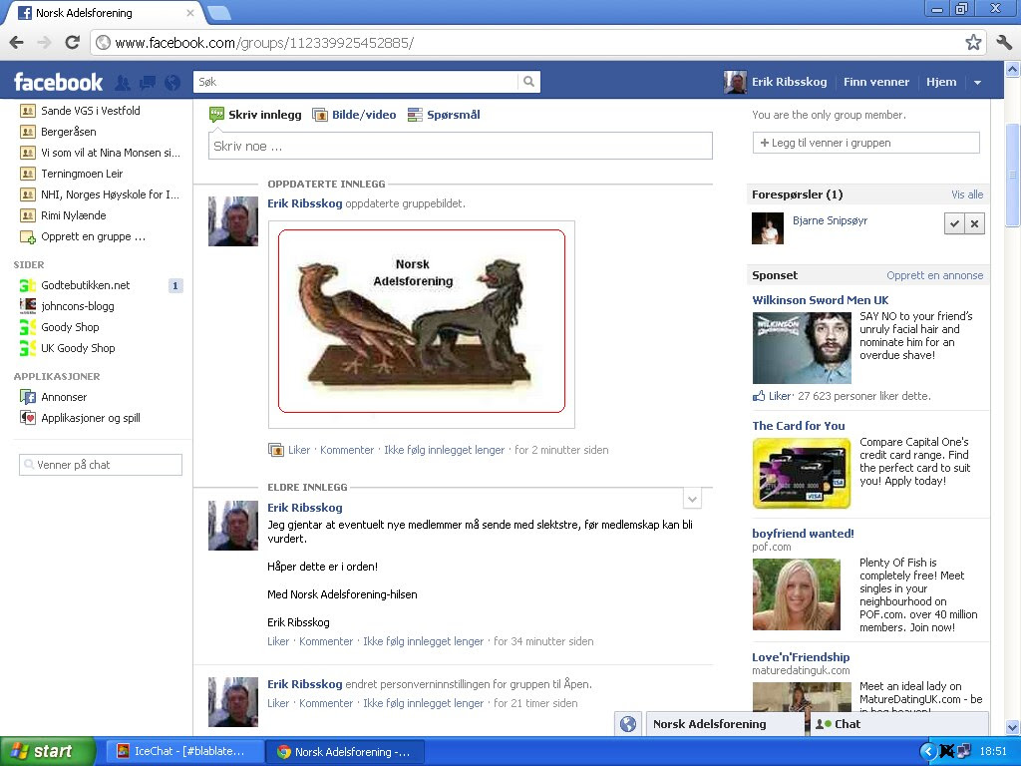Select the Bilde/video tab

click(x=354, y=115)
